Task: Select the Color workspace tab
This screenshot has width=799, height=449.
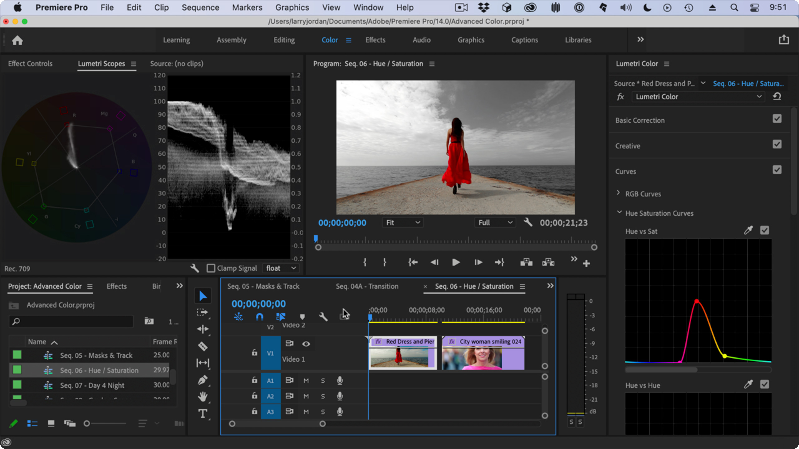Action: coord(330,40)
